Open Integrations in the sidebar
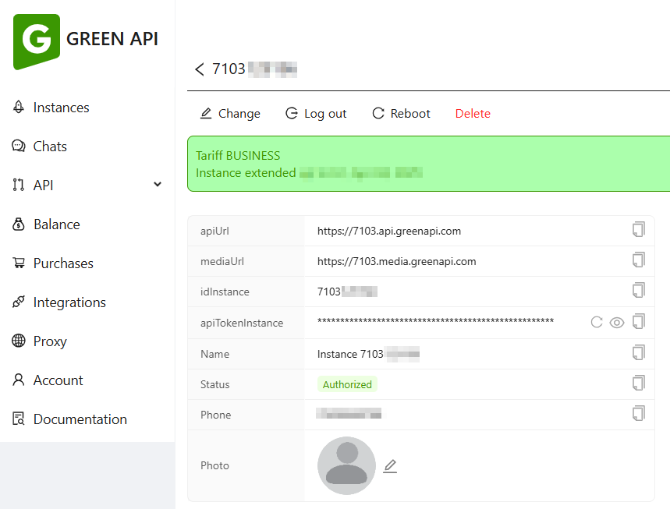This screenshot has width=670, height=509. pyautogui.click(x=69, y=302)
